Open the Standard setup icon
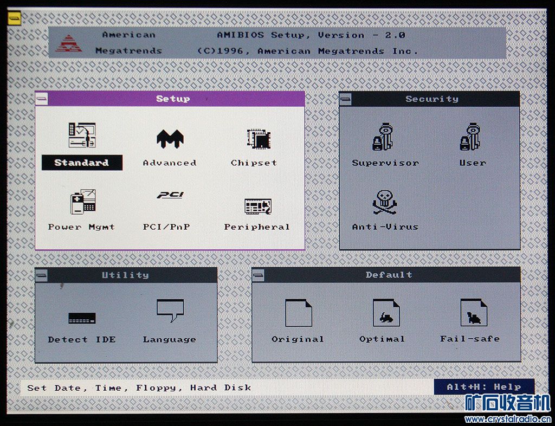The height and width of the screenshot is (426, 555). [x=82, y=135]
